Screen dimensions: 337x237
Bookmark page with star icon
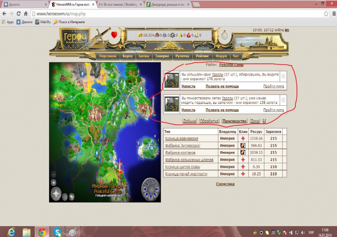[x=326, y=13]
